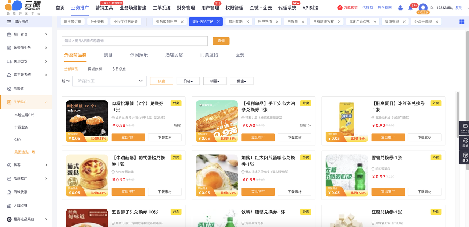The image size is (469, 227).
Task: Expand 运营商业务 chevron
Action: (x=46, y=48)
